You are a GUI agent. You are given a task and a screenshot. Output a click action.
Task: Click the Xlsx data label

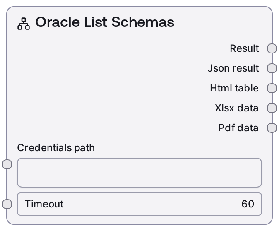point(237,108)
